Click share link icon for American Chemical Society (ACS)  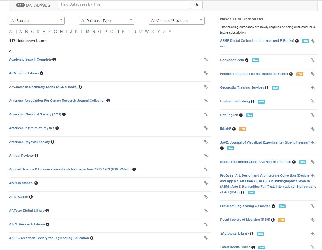point(206,114)
